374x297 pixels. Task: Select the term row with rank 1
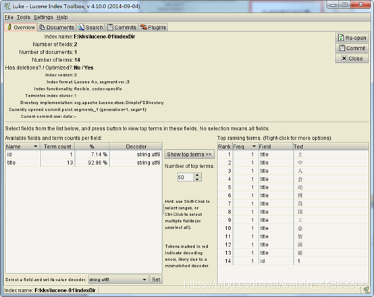(293, 155)
